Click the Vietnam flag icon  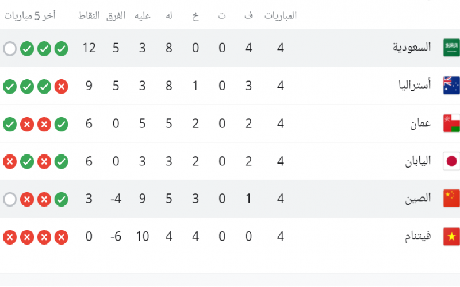(451, 236)
